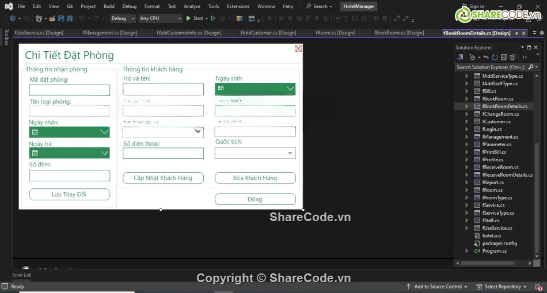Click the Lưu Thay Đổi button
547x293 pixels.
click(70, 195)
